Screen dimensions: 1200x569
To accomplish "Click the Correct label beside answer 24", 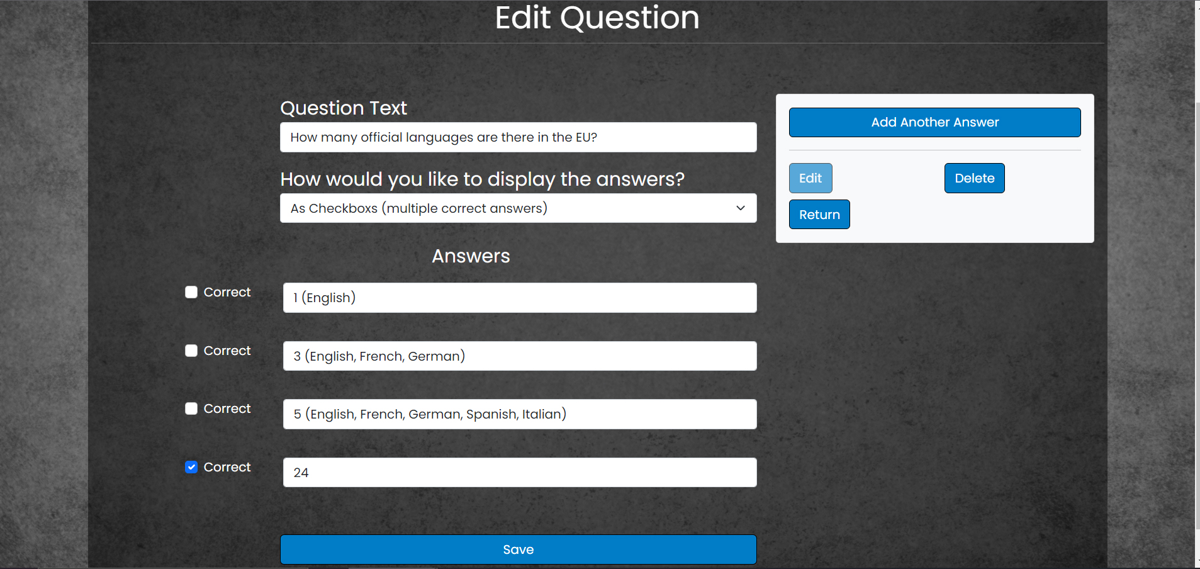I will tap(227, 467).
